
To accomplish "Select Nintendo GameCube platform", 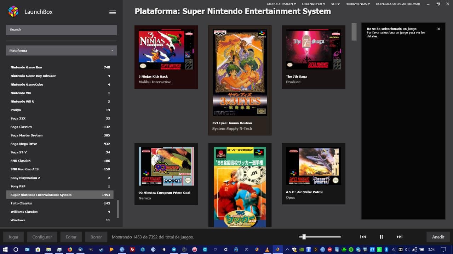I will (x=60, y=84).
